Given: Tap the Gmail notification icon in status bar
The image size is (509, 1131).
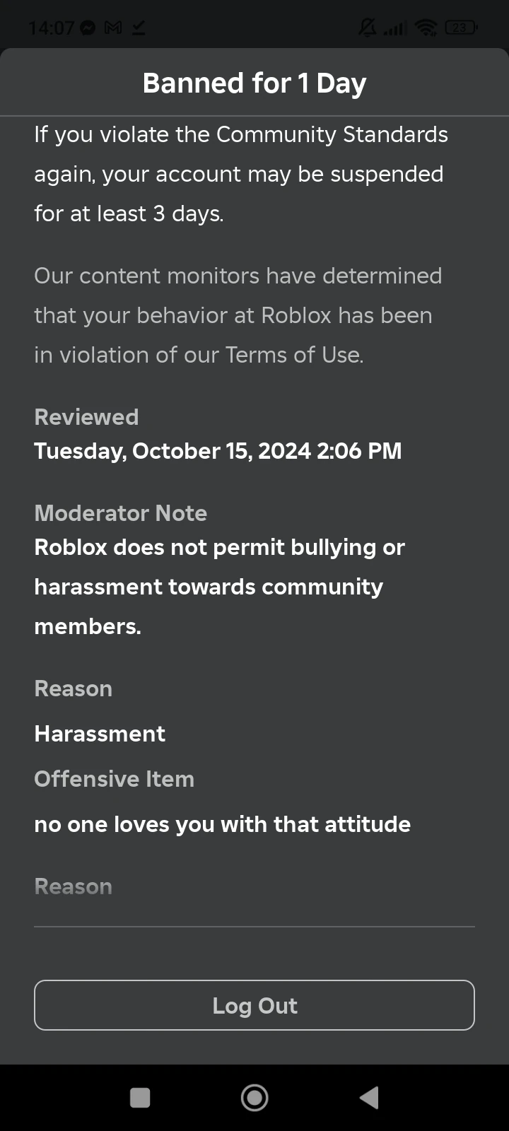Looking at the screenshot, I should [x=112, y=28].
